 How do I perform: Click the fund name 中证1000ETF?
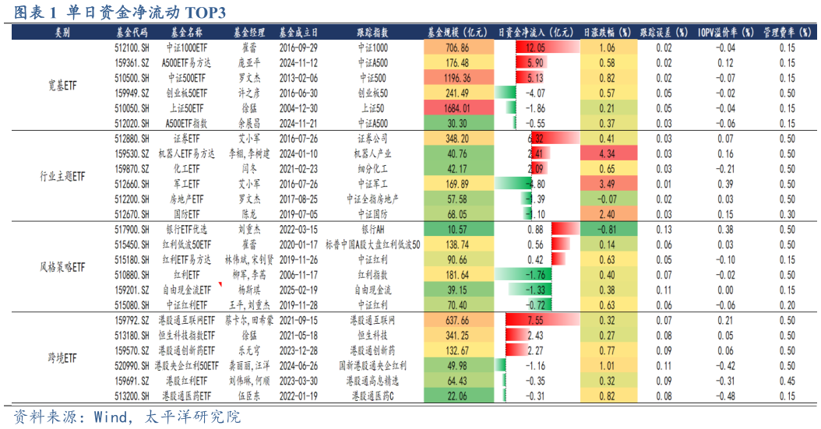point(186,47)
